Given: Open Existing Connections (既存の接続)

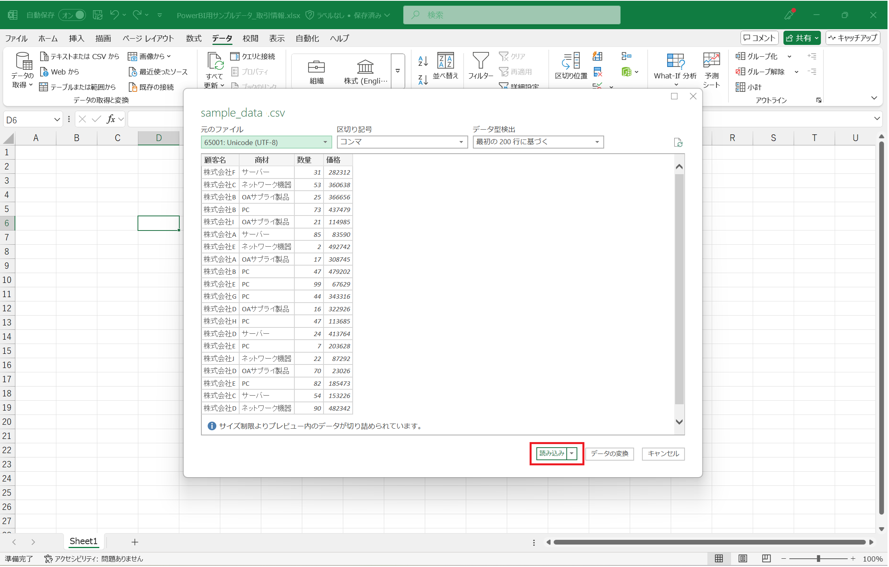Looking at the screenshot, I should (x=151, y=87).
